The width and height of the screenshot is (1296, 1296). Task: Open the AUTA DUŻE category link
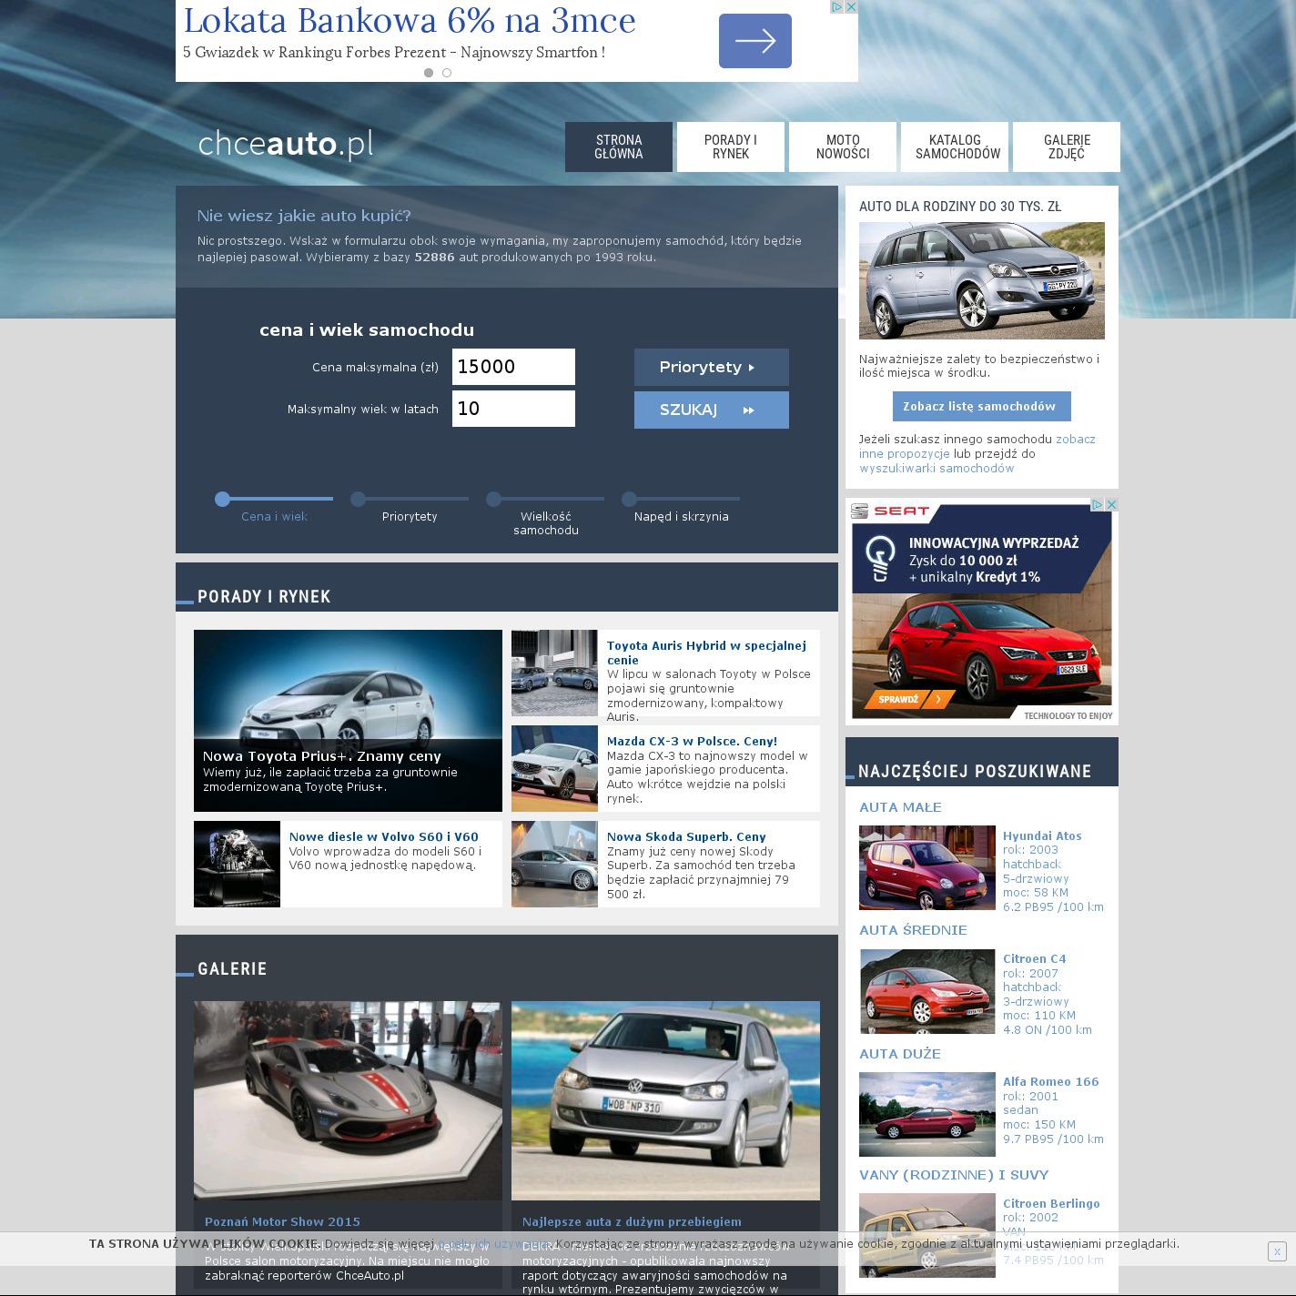coord(900,1054)
